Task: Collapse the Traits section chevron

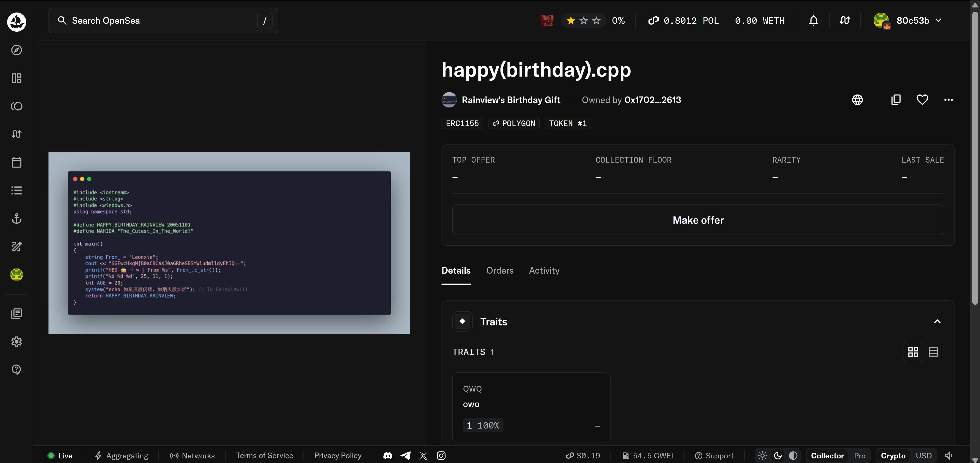Action: pyautogui.click(x=937, y=322)
